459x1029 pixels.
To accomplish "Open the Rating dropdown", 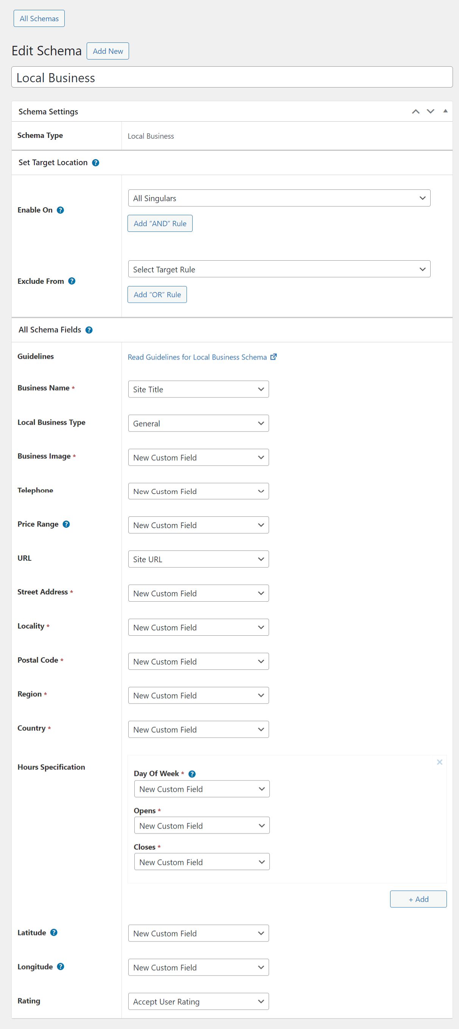I will [x=198, y=1001].
